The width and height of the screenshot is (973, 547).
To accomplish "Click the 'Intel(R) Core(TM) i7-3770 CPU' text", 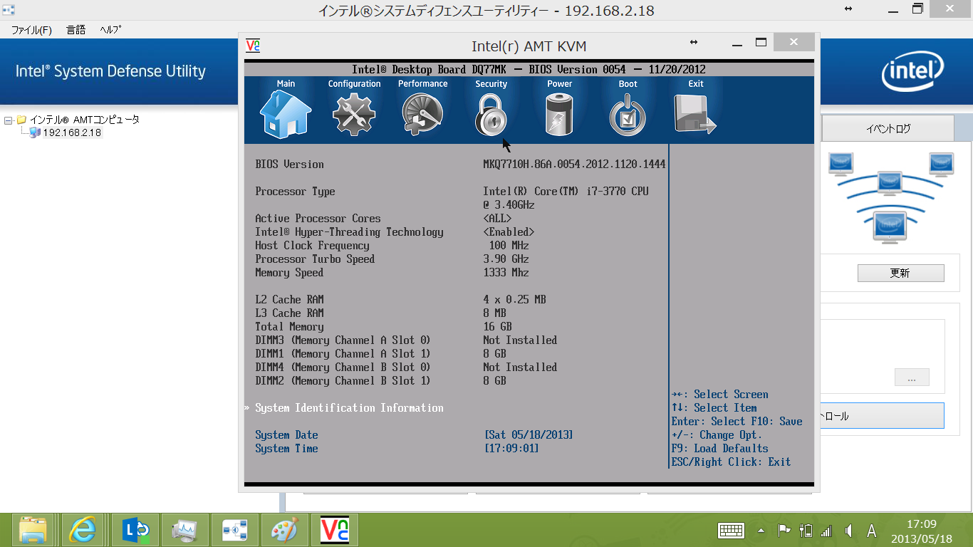I will click(566, 192).
